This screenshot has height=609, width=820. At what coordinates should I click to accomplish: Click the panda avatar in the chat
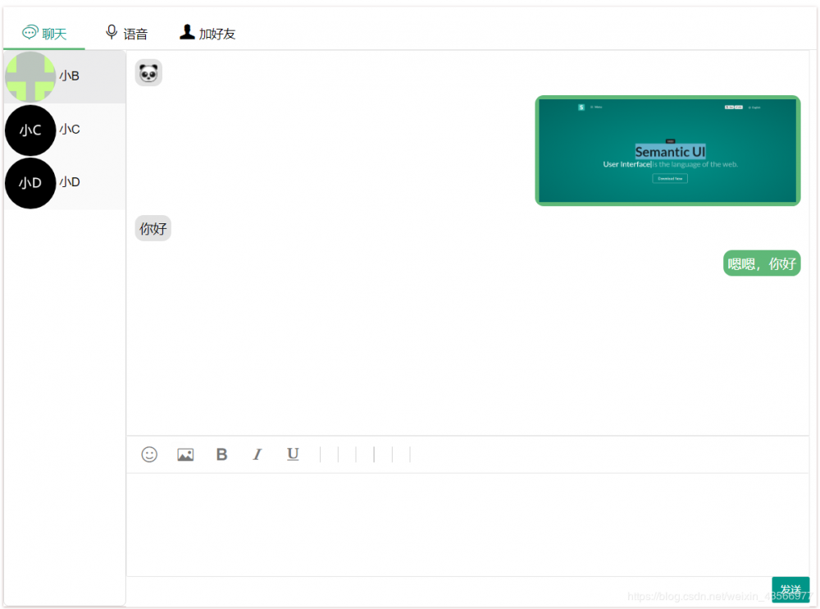[148, 72]
